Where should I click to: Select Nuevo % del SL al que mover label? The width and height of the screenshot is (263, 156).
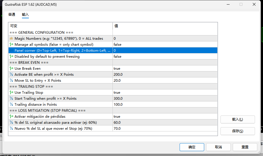pyautogui.click(x=53, y=129)
